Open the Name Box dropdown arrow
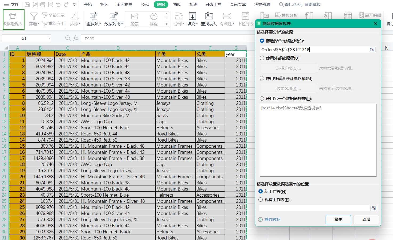The image size is (393, 240). click(x=49, y=38)
